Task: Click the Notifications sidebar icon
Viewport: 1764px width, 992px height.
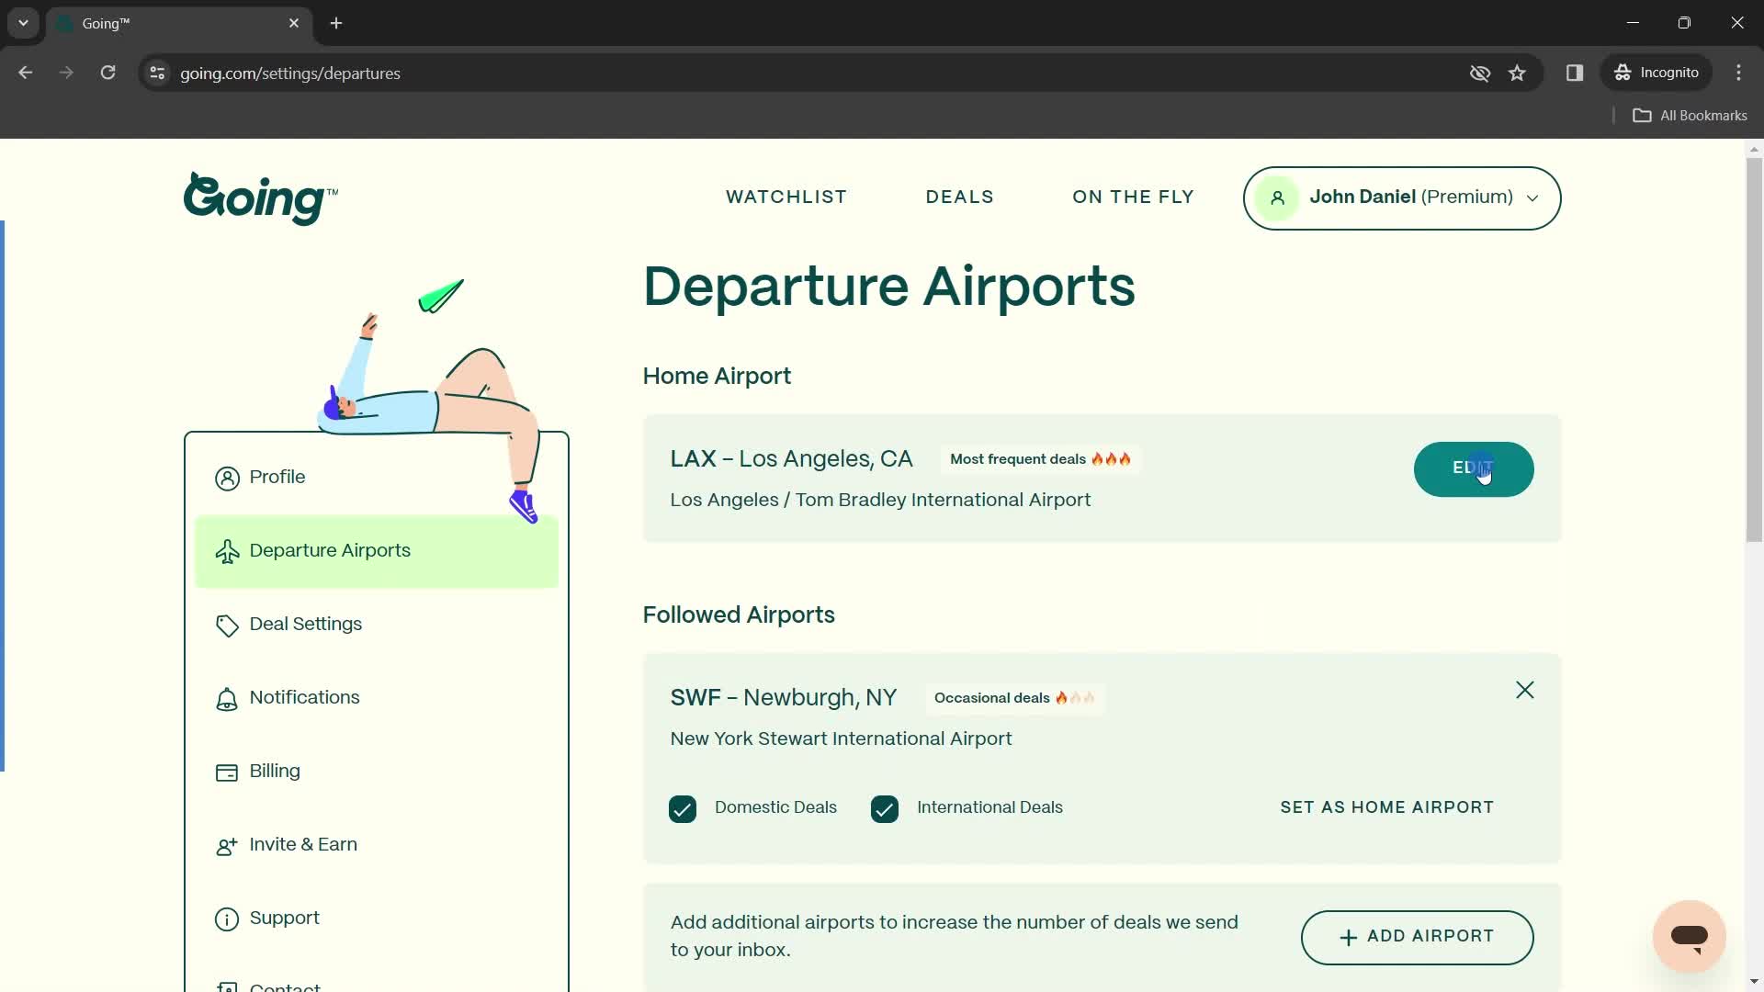Action: pos(227,698)
